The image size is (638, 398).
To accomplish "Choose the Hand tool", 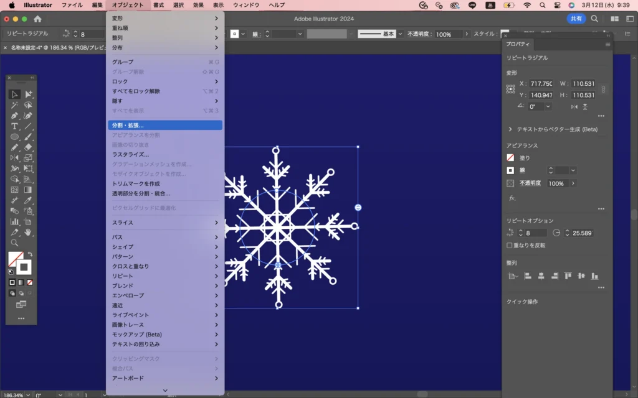I will [x=28, y=232].
